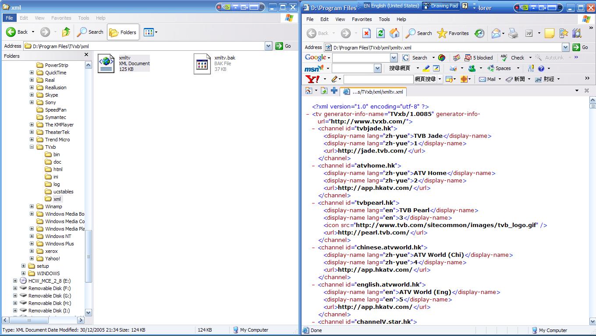Open the Views dropdown in Explorer toolbar
The image size is (596, 336).
click(x=150, y=32)
